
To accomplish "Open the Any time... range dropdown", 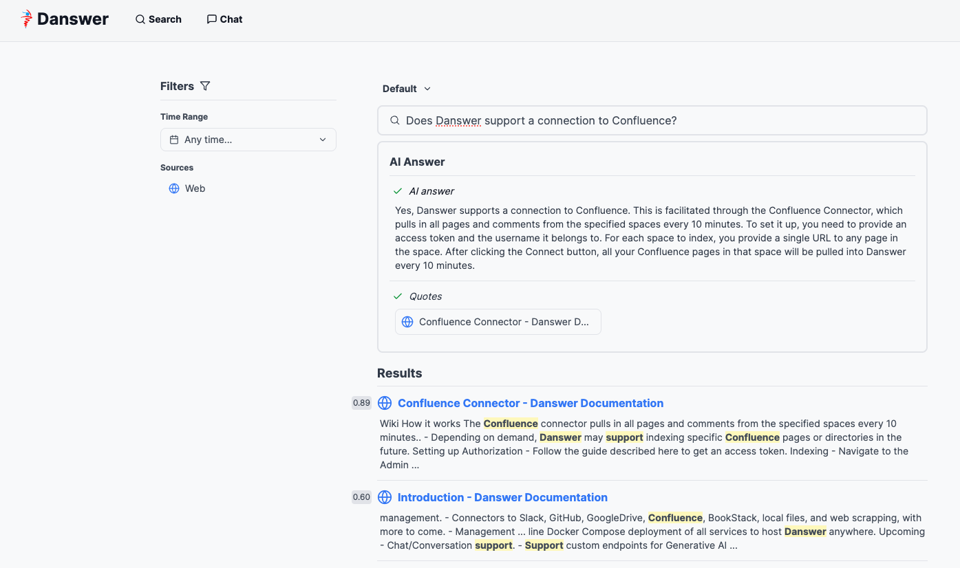I will pyautogui.click(x=248, y=140).
